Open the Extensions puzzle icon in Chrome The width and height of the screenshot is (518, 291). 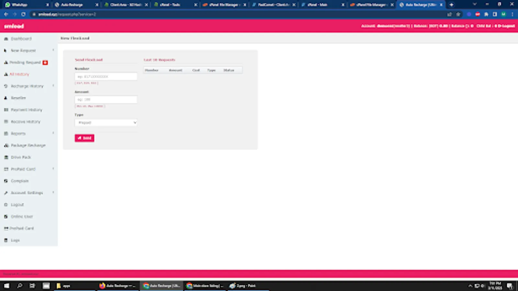click(x=486, y=14)
